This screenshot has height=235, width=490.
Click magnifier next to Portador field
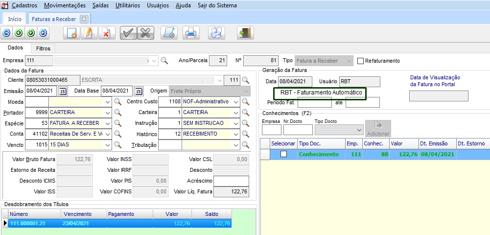[117, 113]
